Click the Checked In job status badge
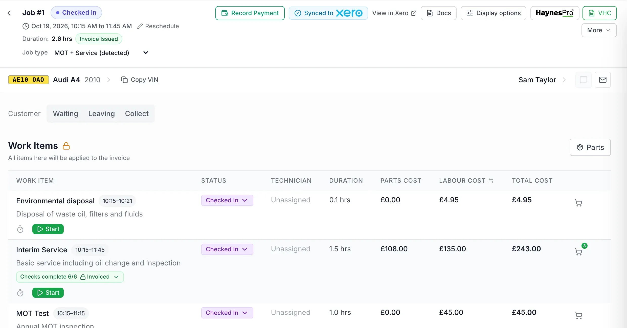627x328 pixels. point(76,13)
